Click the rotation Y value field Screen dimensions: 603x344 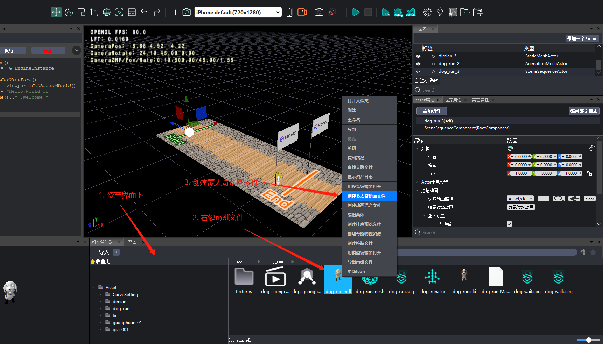click(546, 165)
